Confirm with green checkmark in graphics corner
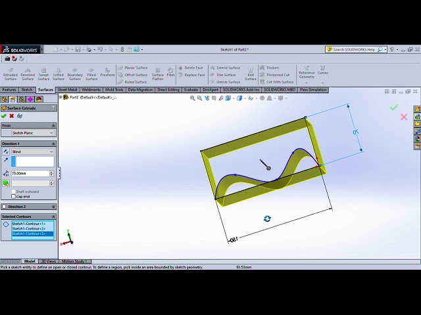Image resolution: width=421 pixels, height=315 pixels. tap(394, 108)
